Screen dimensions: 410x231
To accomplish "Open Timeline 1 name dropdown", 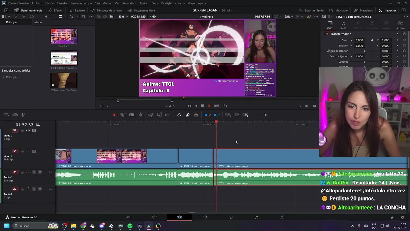I will [216, 17].
